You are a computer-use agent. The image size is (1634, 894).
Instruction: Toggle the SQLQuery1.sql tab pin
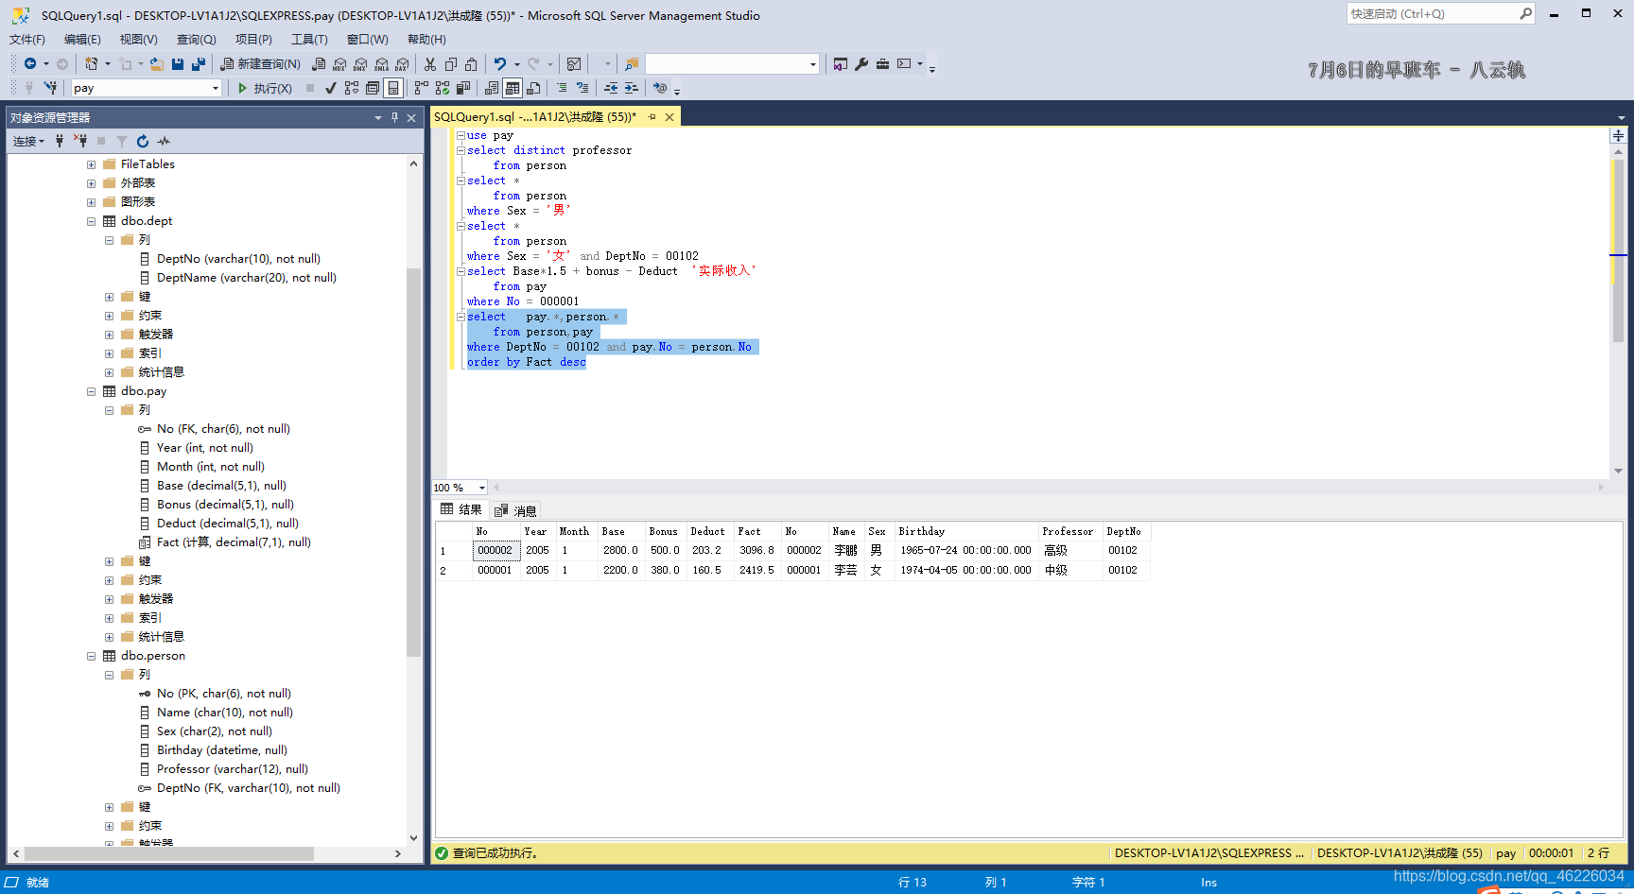(652, 117)
